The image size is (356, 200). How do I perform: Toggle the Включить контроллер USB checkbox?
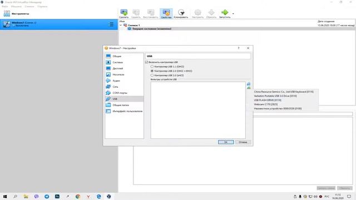pos(147,62)
